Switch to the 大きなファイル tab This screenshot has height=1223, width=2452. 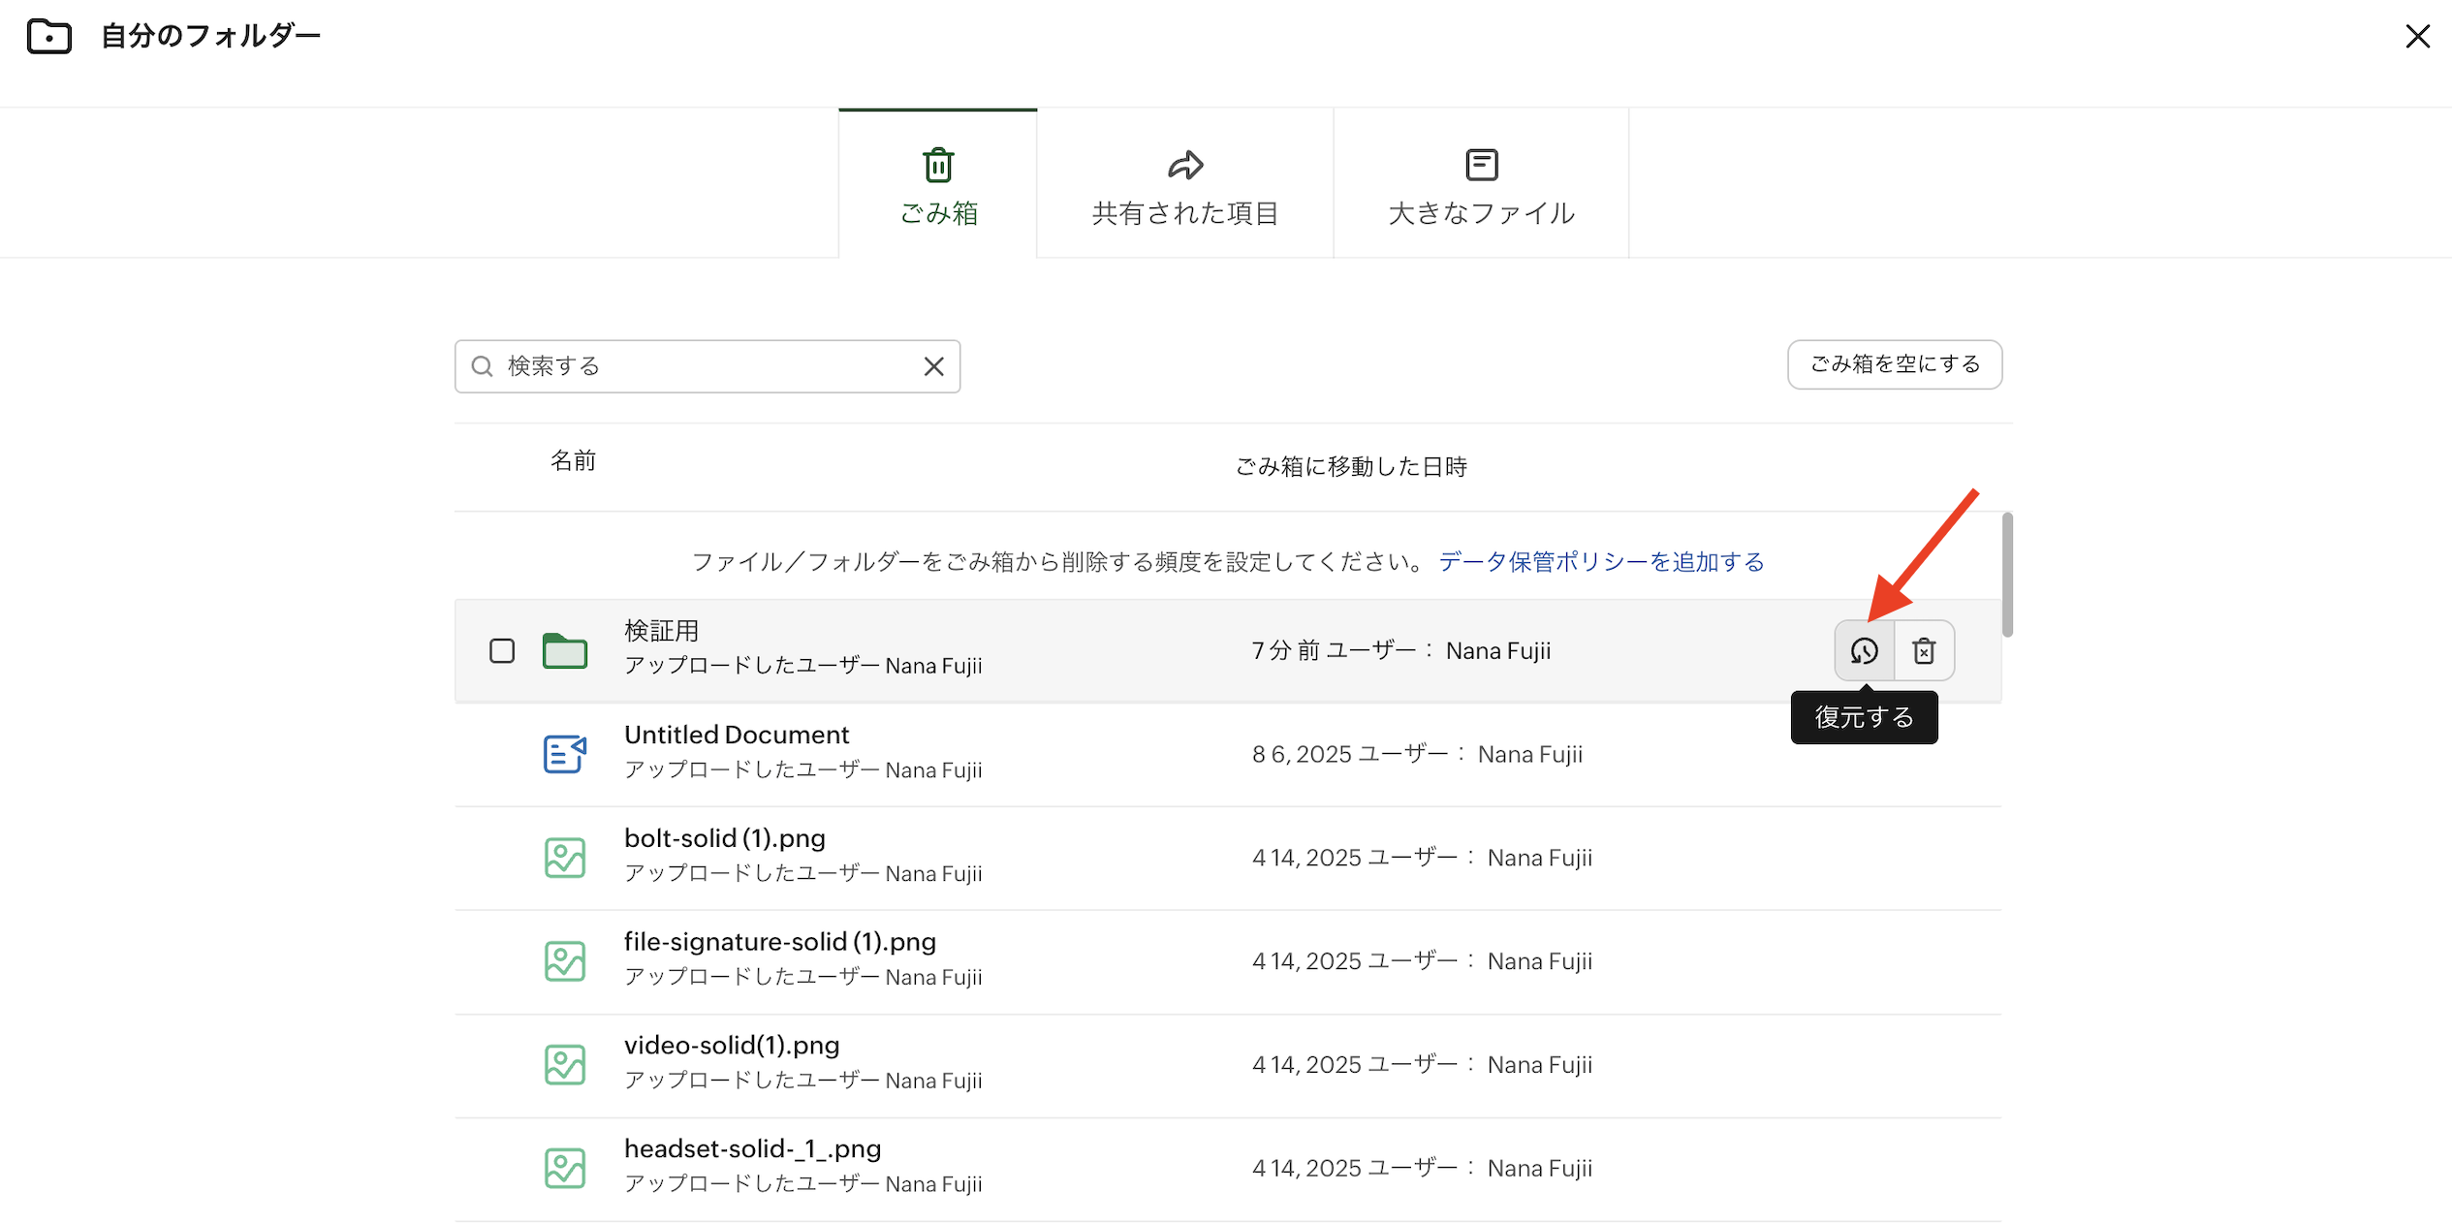coord(1481,186)
